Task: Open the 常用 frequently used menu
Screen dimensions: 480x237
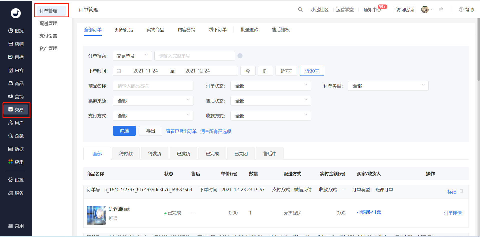Action: [16, 226]
